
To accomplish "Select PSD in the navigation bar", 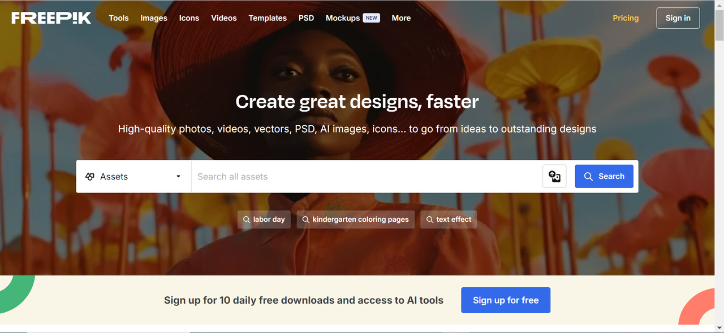I will [306, 18].
